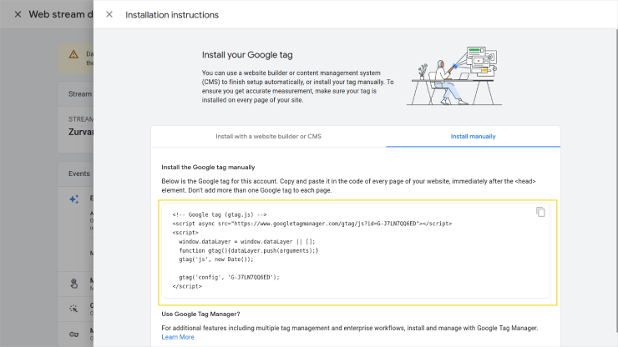Image resolution: width=618 pixels, height=347 pixels.
Task: Close the Installation instructions panel
Action: pyautogui.click(x=109, y=15)
